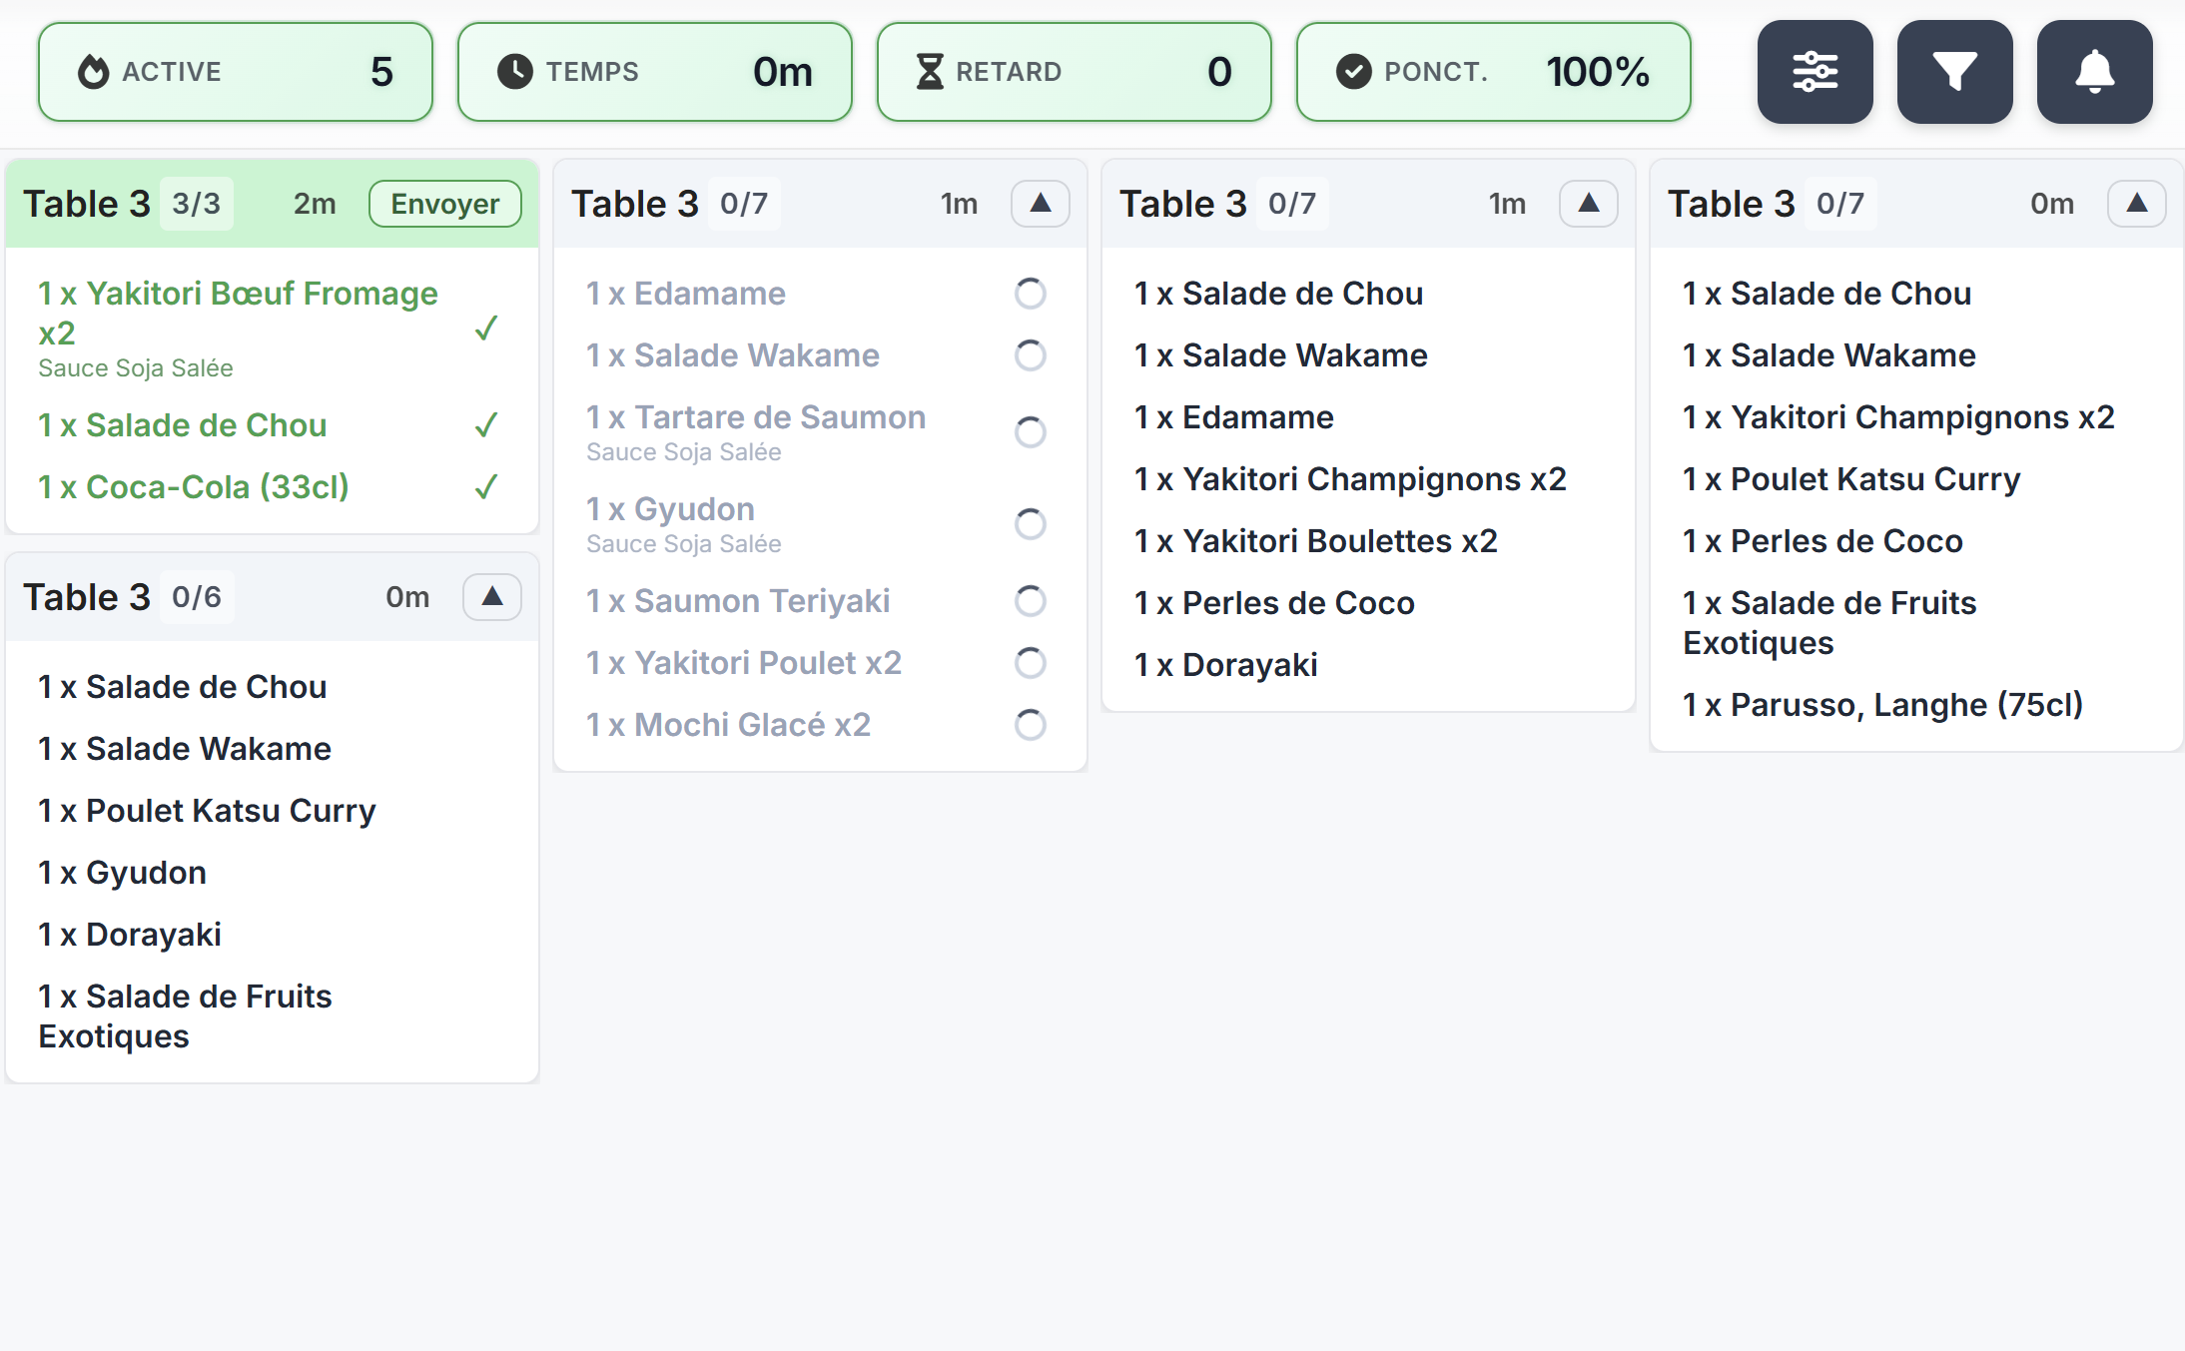Image resolution: width=2185 pixels, height=1351 pixels.
Task: Toggle the Gyudon Sauce Soja Salée circle
Action: click(1030, 523)
